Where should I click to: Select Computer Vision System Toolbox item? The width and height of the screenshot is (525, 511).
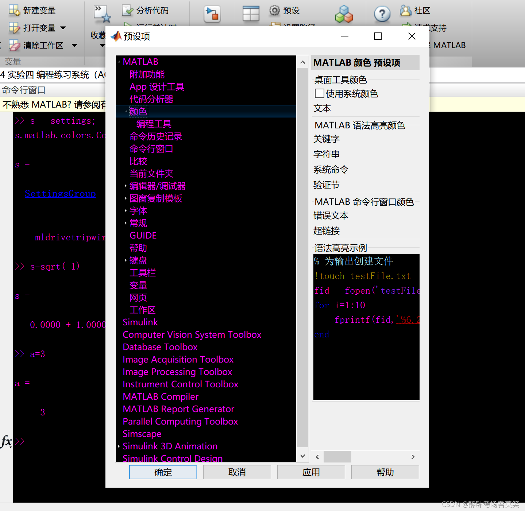[x=192, y=335]
